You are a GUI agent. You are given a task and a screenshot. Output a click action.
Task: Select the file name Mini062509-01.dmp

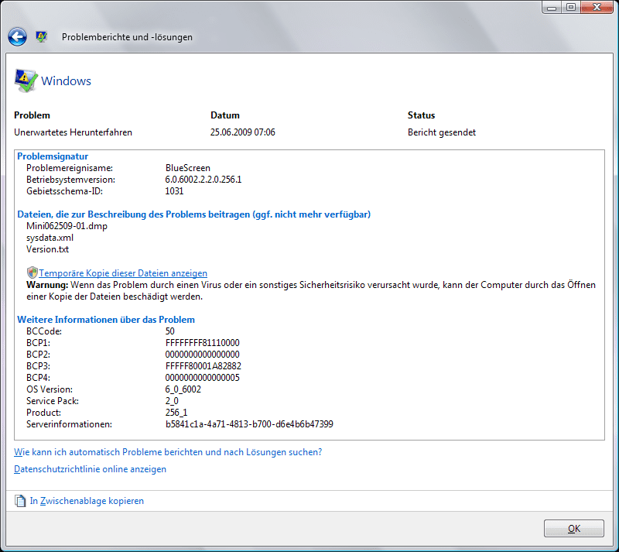pos(67,226)
